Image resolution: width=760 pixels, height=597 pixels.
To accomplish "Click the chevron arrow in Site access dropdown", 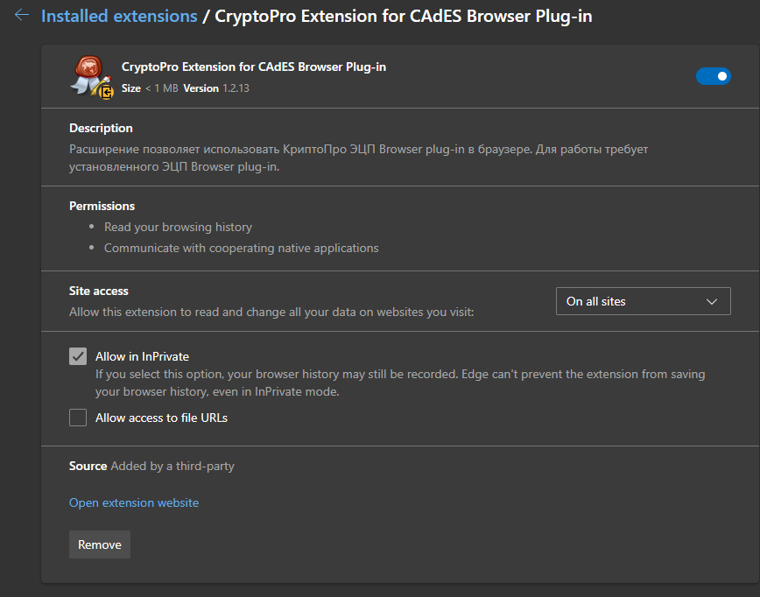I will click(x=711, y=301).
